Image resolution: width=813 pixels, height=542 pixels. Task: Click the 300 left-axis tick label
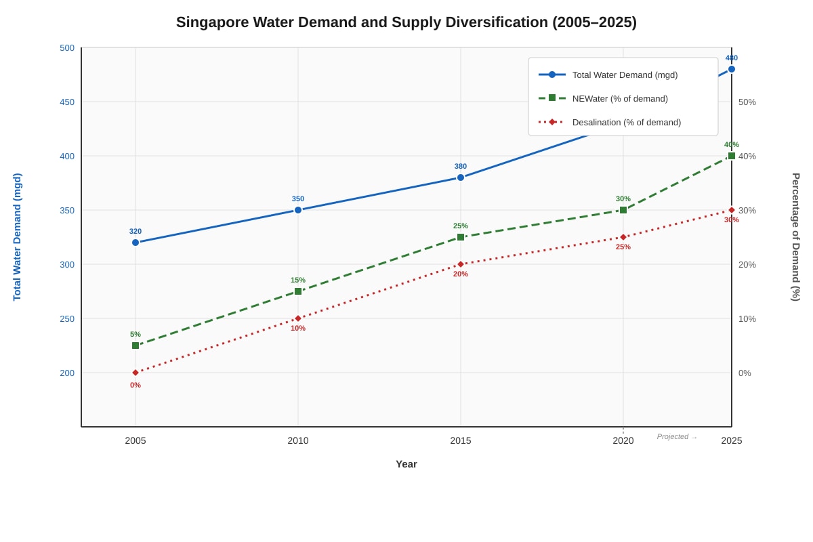(67, 264)
